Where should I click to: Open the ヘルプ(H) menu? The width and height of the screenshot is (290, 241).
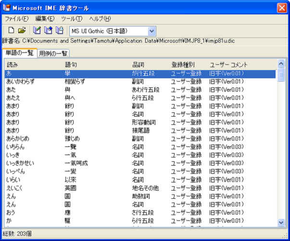tap(100, 19)
